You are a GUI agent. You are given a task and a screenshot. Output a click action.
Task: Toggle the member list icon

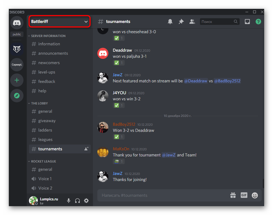pos(192,22)
